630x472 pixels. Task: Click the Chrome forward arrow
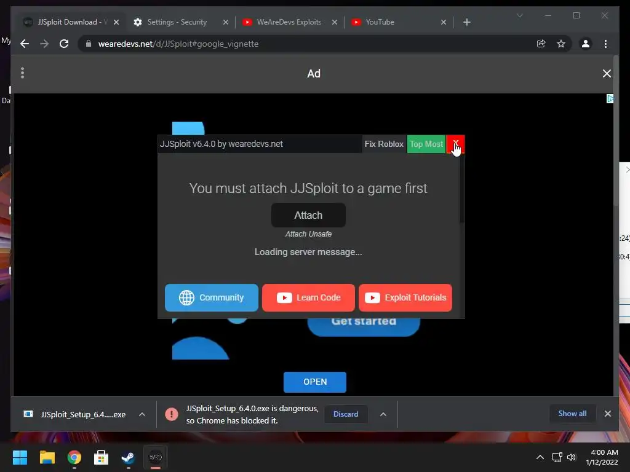[x=44, y=44]
